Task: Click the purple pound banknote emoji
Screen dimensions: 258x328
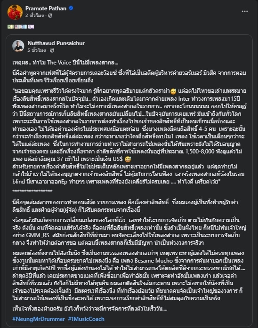Action: (x=31, y=27)
